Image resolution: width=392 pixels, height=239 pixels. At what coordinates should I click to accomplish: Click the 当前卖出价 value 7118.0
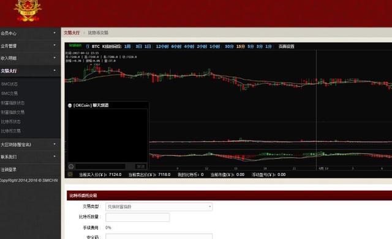[164, 175]
